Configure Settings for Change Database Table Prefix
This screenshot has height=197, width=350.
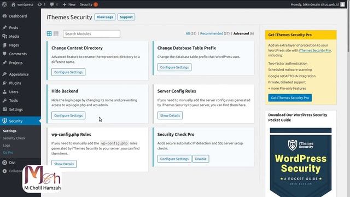click(174, 67)
